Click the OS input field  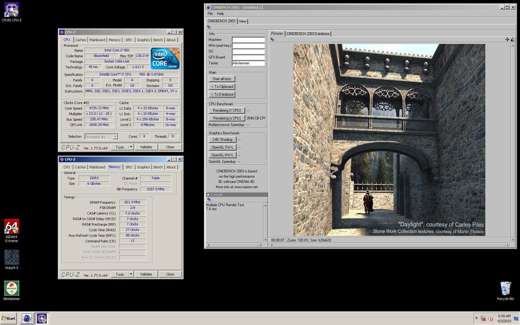(249, 51)
